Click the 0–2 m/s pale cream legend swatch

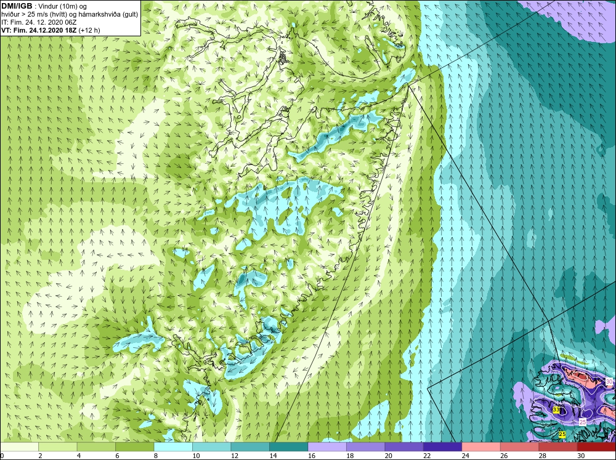pyautogui.click(x=19, y=447)
